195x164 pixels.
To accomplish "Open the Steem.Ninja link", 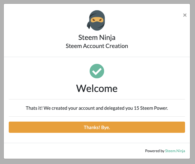I will pos(175,151).
